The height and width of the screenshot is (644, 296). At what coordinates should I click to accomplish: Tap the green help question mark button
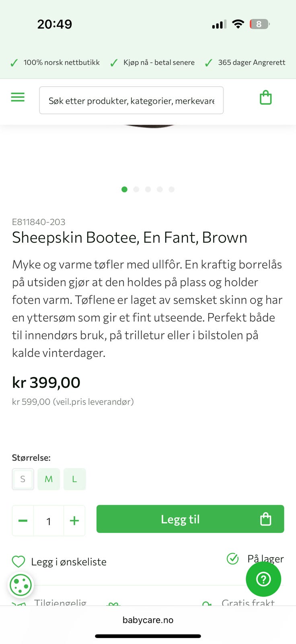[263, 579]
